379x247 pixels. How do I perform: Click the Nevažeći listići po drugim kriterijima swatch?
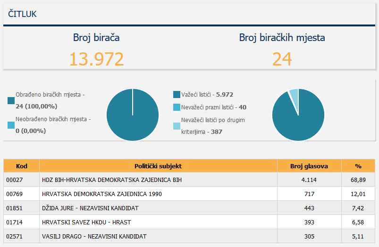pos(177,126)
